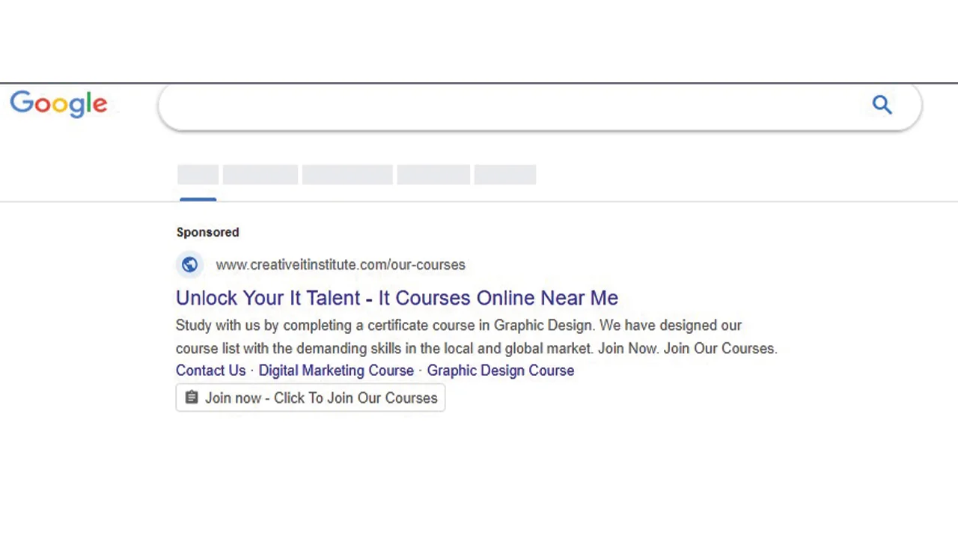The width and height of the screenshot is (958, 539).
Task: Click the clipboard icon on the Join now button
Action: (192, 398)
